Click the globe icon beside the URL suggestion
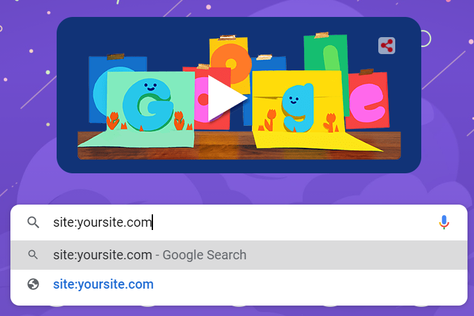The width and height of the screenshot is (474, 316). click(33, 284)
